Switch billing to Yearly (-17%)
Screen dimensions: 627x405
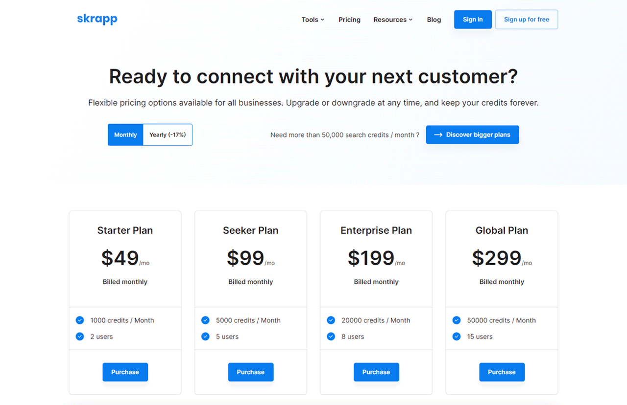(x=168, y=135)
